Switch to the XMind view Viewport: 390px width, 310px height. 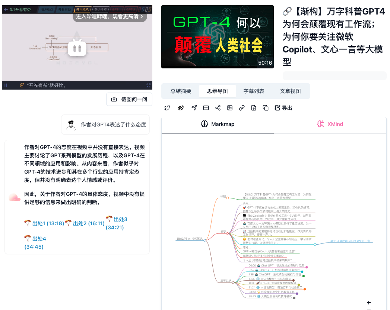[x=330, y=125]
